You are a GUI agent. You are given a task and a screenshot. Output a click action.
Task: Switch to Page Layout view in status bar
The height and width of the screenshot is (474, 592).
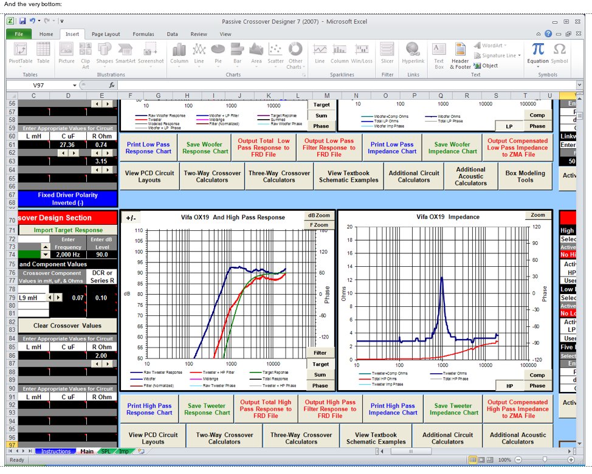click(x=481, y=459)
